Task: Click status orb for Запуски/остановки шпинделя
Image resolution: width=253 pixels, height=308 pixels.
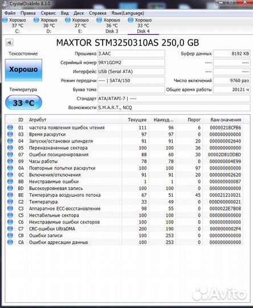Action: pos(10,141)
